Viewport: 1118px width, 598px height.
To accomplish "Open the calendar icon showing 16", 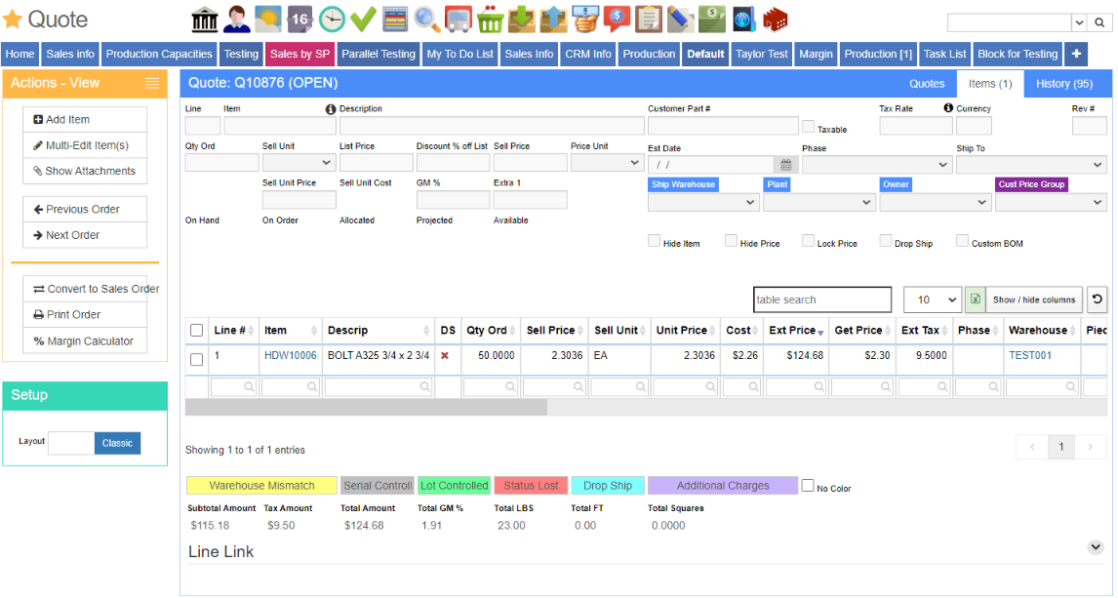I will pyautogui.click(x=300, y=20).
